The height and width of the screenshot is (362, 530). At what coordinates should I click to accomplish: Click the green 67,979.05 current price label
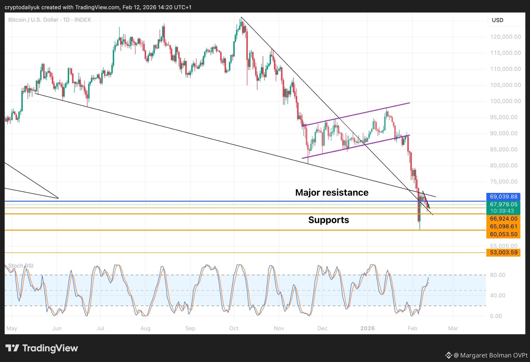click(503, 204)
